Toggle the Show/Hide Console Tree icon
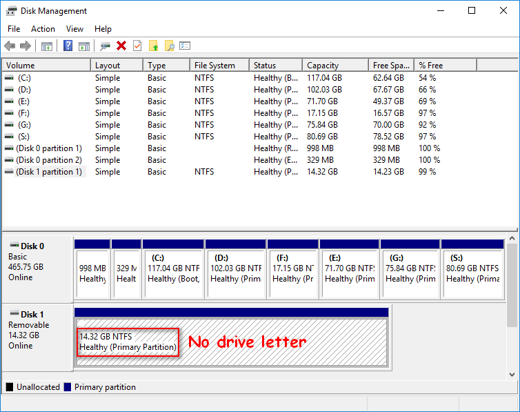Screen dimensions: 520x412 47,46
